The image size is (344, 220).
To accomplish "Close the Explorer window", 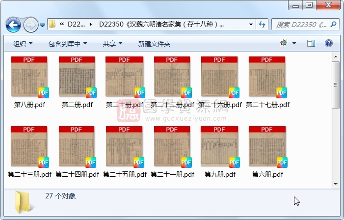I will 328,5.
